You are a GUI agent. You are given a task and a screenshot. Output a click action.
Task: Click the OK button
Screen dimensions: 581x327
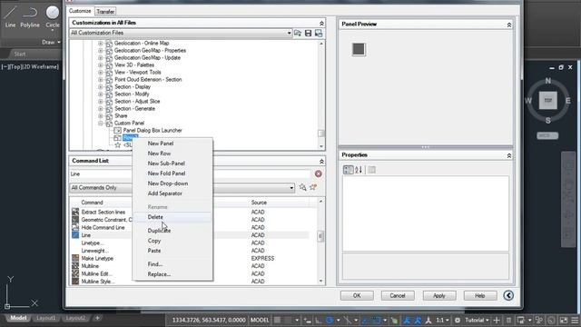pyautogui.click(x=357, y=295)
